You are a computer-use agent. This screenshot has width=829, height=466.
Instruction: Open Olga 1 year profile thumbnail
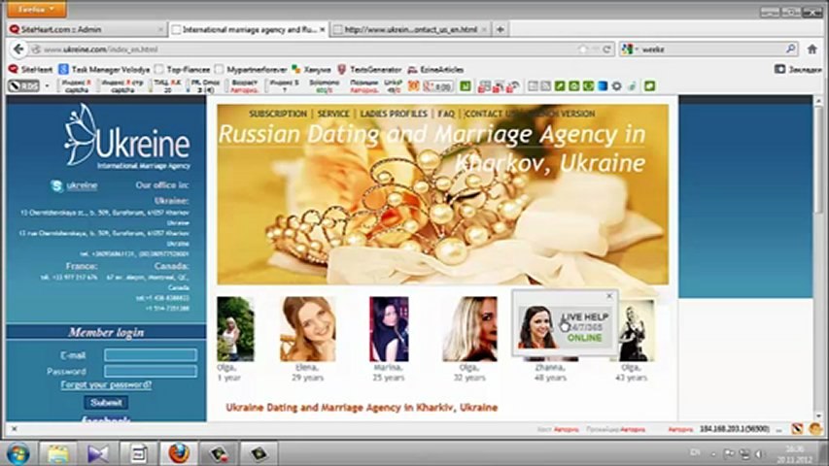235,329
